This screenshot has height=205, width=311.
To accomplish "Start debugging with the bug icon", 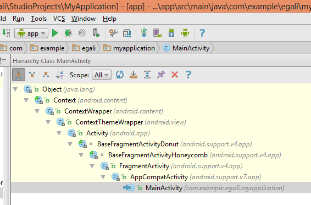I will click(69, 33).
